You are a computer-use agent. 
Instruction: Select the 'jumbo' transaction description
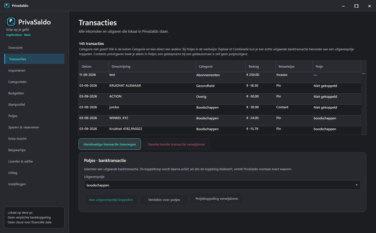(114, 107)
